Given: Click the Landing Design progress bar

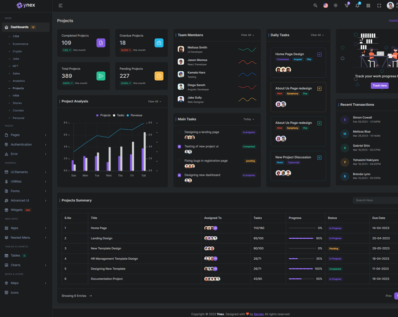Looking at the screenshot, I should 301,238.
